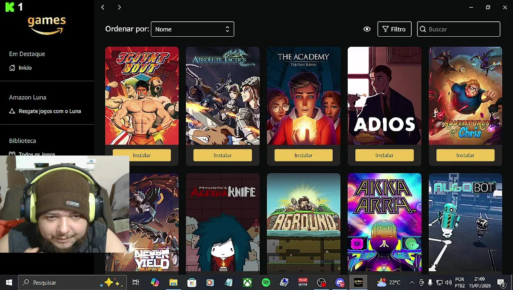The image size is (513, 290).
Task: Click the home icon beside Início
Action: click(x=12, y=68)
